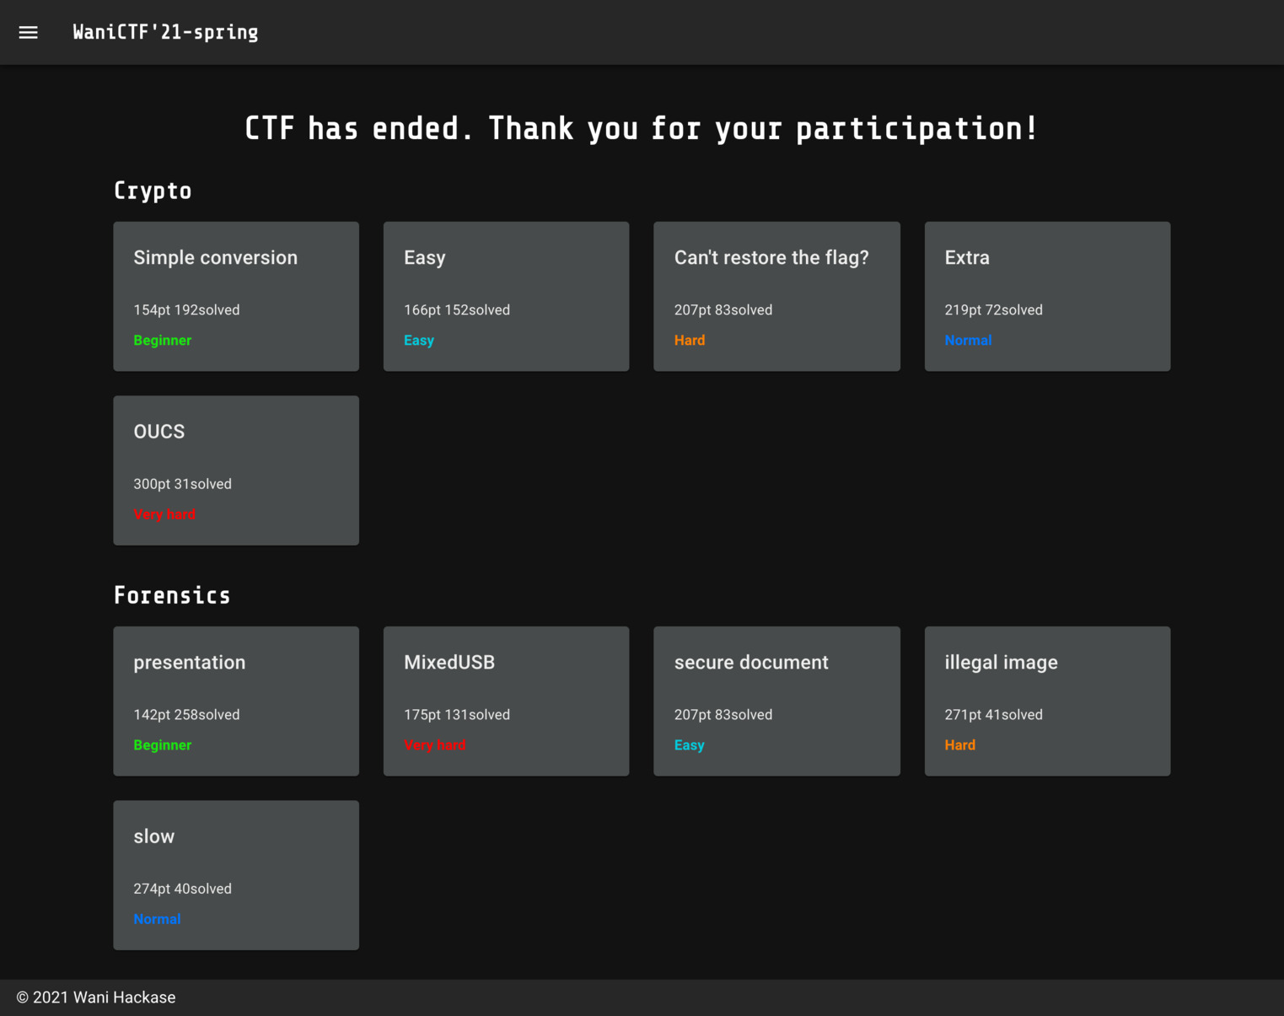The height and width of the screenshot is (1016, 1284).
Task: Click the Hard label on illegal image
Action: point(959,745)
